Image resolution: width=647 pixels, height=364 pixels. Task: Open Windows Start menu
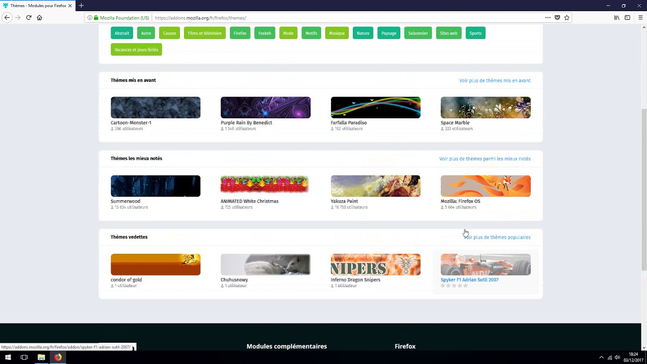[x=8, y=357]
